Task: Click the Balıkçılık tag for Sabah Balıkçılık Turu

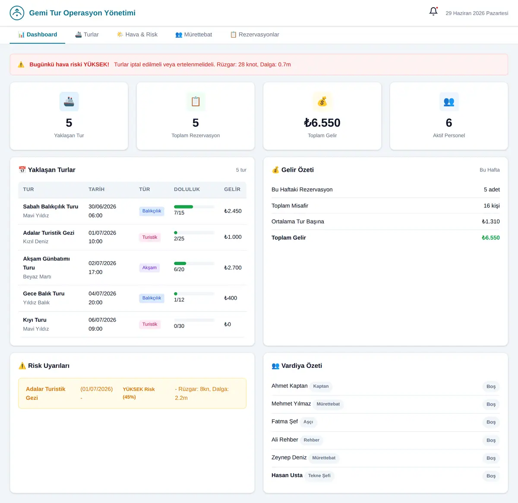Action: click(x=152, y=211)
